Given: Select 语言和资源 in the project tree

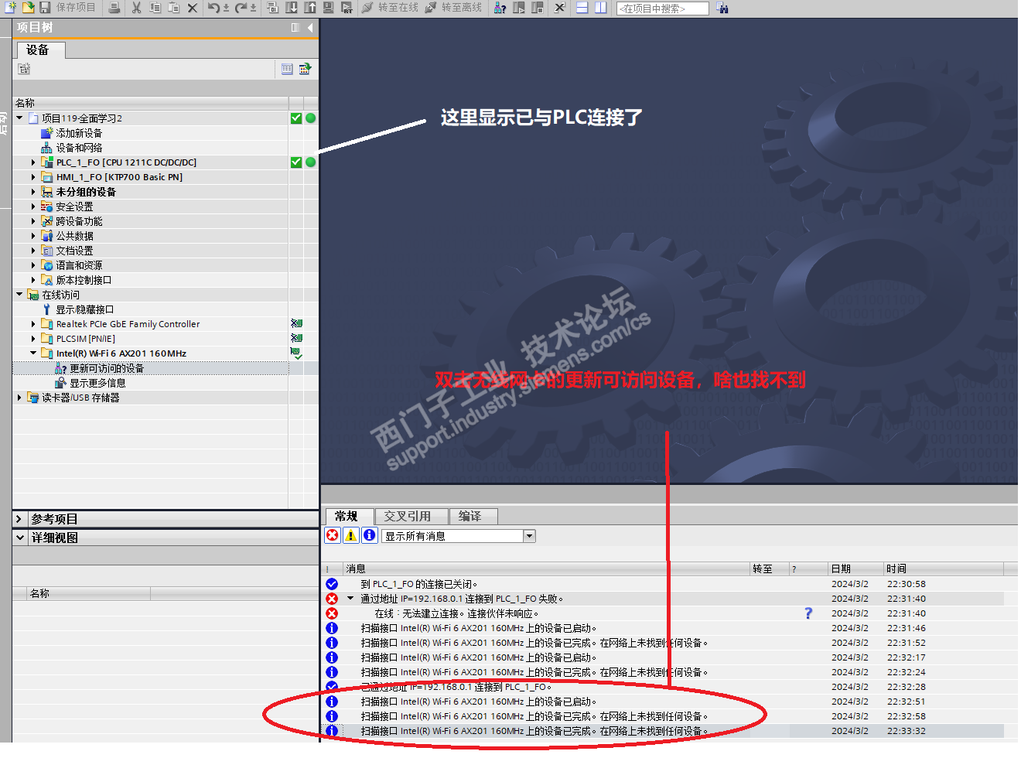Looking at the screenshot, I should click(x=79, y=265).
